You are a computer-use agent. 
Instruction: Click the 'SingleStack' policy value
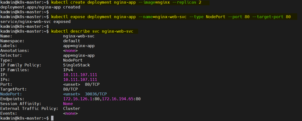[x=76, y=65]
